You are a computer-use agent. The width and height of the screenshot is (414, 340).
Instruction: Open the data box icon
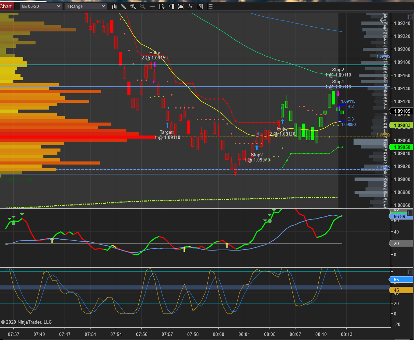pos(162,6)
